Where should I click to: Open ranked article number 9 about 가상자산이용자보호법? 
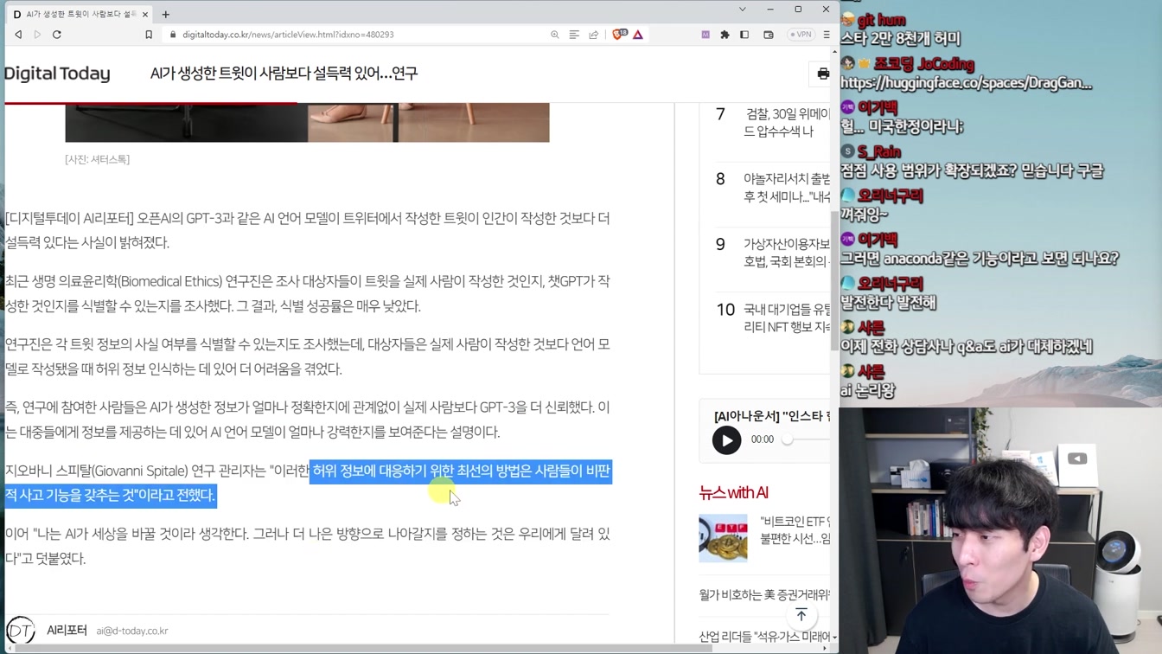coord(785,253)
